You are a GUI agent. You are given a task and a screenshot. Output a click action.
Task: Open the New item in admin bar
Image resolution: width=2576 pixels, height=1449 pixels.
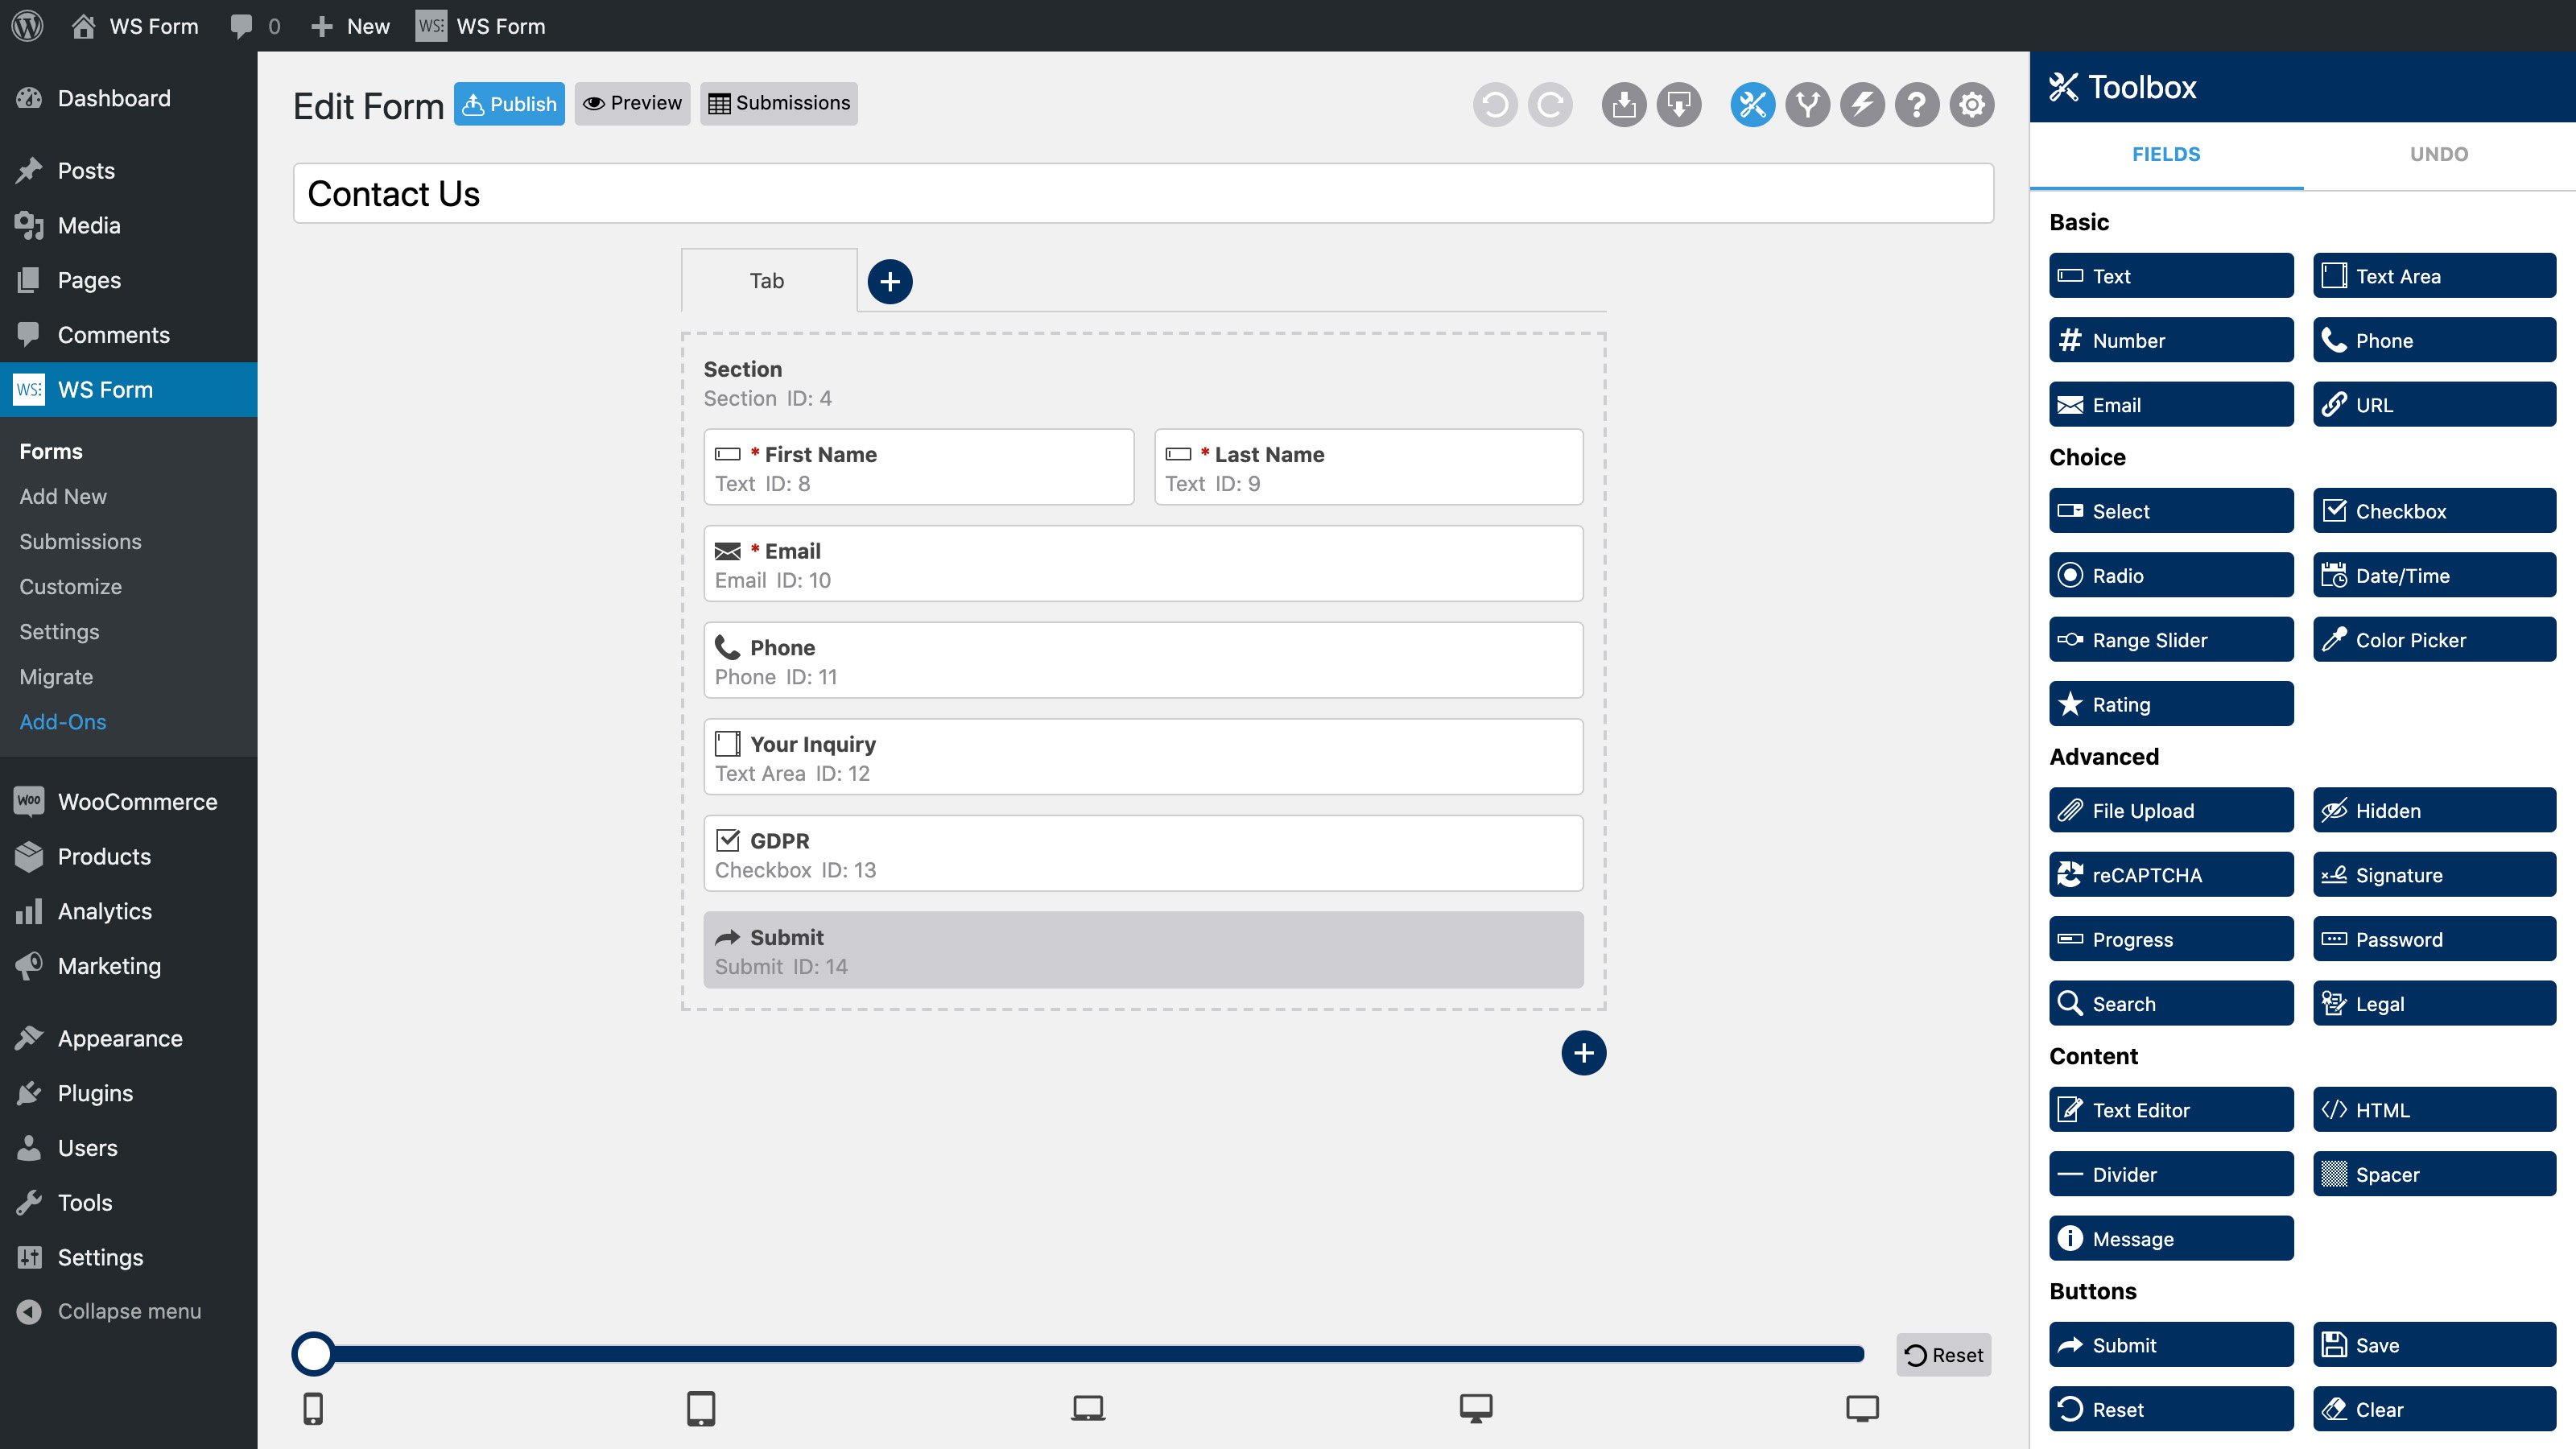tap(350, 26)
